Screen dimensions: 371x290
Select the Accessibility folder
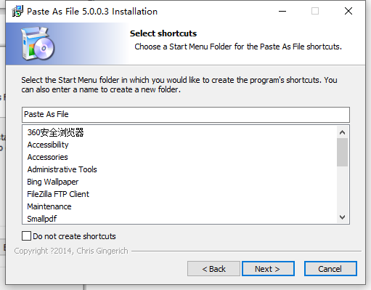pos(48,145)
